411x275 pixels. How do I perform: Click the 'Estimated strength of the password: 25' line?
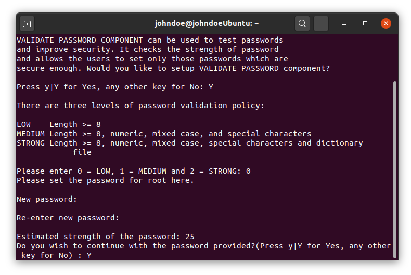point(106,237)
